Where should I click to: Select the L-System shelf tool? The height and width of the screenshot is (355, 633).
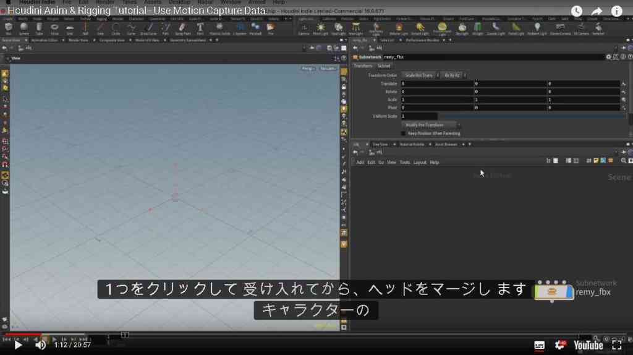tap(240, 28)
